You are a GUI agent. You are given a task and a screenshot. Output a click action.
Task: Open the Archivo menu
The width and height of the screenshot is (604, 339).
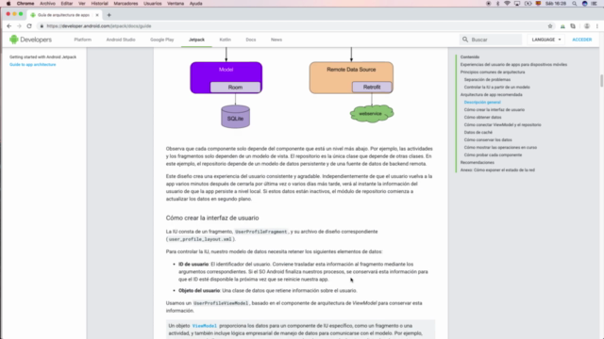pos(47,4)
